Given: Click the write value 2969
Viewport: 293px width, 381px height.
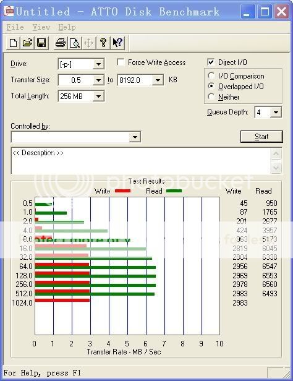Looking at the screenshot, I should point(240,276).
